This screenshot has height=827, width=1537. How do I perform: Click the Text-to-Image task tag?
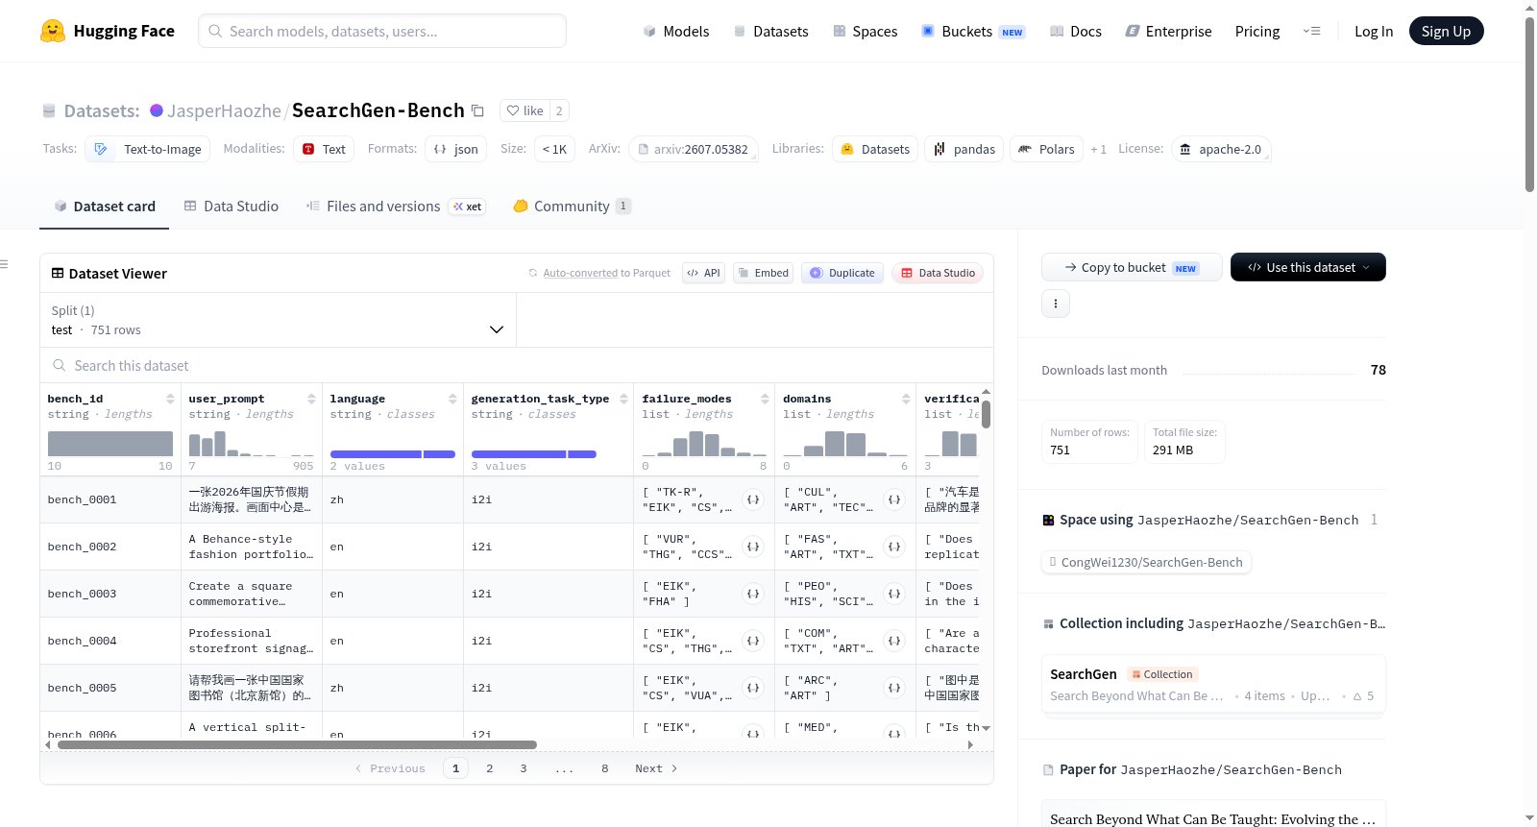point(148,149)
